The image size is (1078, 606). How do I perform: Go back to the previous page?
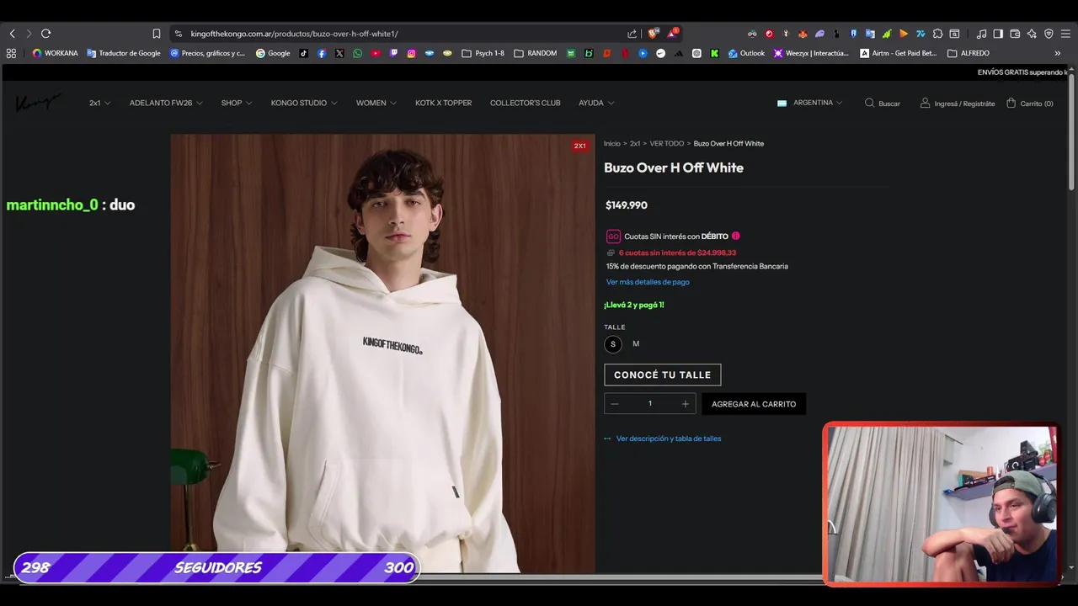pos(12,34)
